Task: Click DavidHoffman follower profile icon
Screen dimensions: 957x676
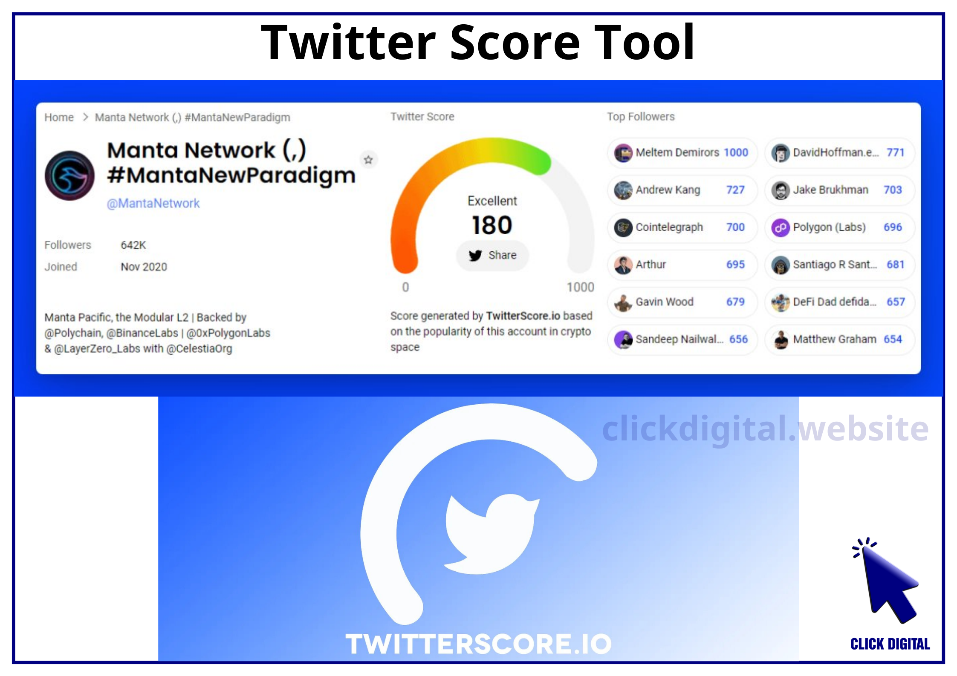Action: click(782, 153)
